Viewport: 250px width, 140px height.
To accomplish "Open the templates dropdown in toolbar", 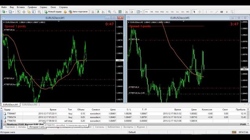I will coord(139,12).
